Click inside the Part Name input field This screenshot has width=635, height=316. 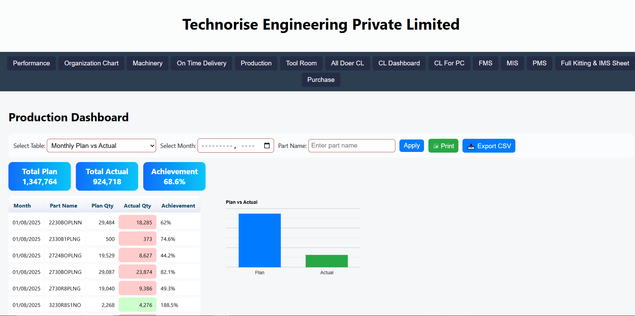(x=352, y=146)
